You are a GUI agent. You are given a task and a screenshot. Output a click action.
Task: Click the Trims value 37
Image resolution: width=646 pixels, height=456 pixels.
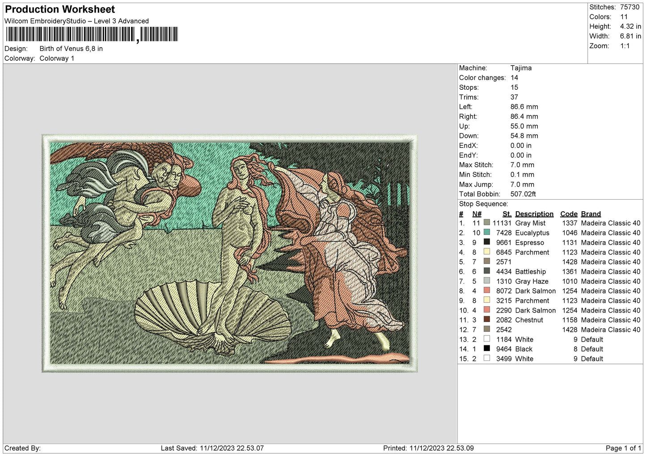click(514, 97)
